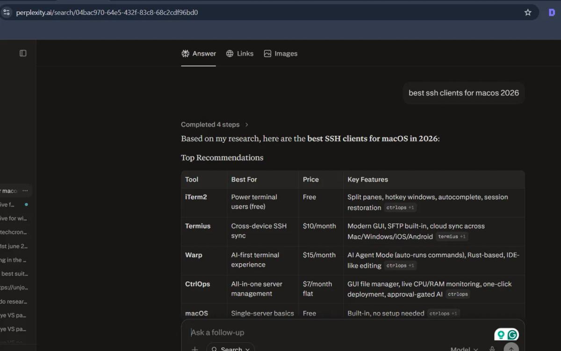561x351 pixels.
Task: Open sidebar thread '1st june 2...'
Action: point(14,246)
